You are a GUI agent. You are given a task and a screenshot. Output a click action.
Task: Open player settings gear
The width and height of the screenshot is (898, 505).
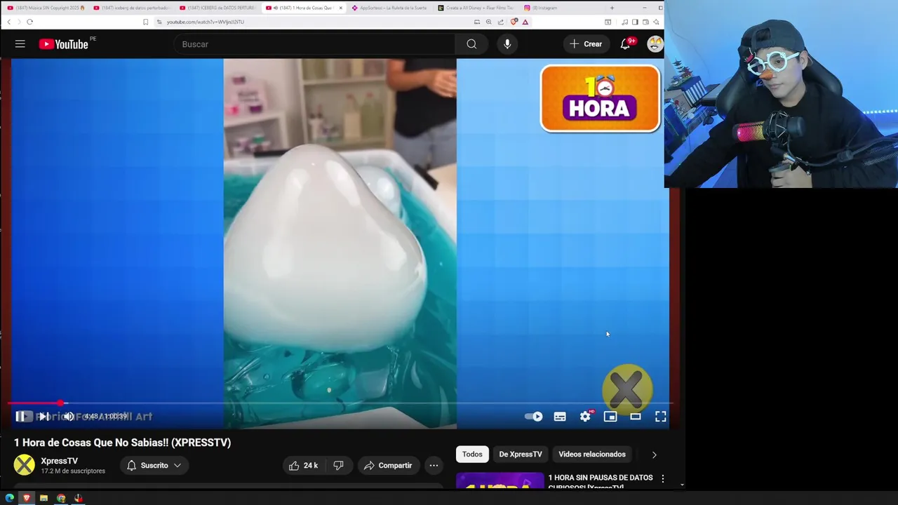tap(585, 417)
